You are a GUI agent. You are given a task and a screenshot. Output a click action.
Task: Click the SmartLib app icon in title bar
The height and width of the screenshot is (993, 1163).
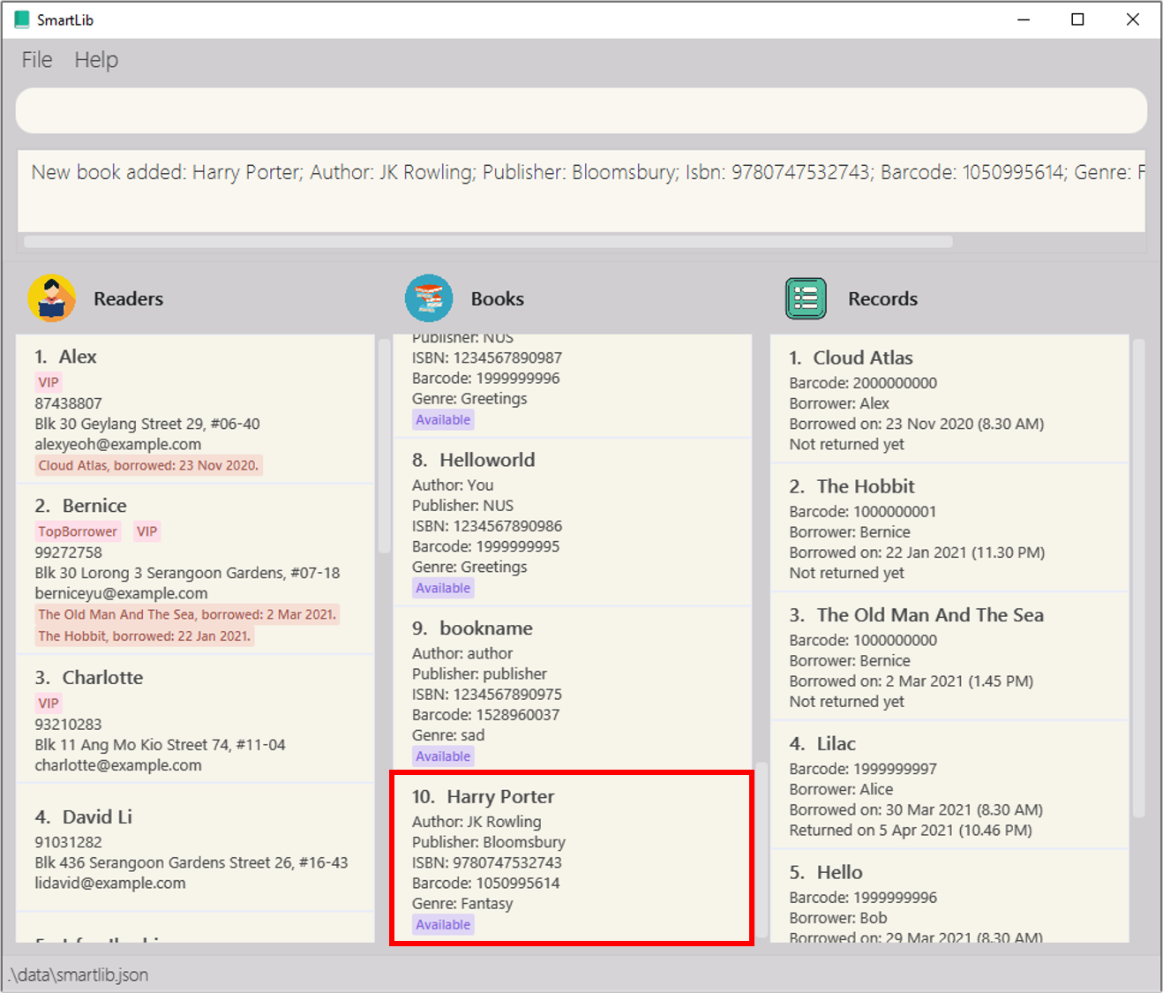[x=22, y=19]
